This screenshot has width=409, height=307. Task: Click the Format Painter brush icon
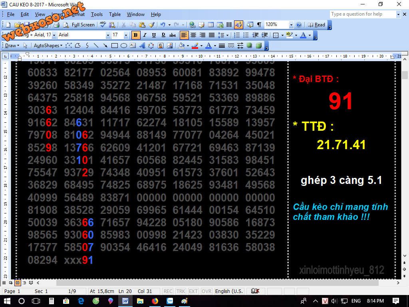[x=151, y=25]
